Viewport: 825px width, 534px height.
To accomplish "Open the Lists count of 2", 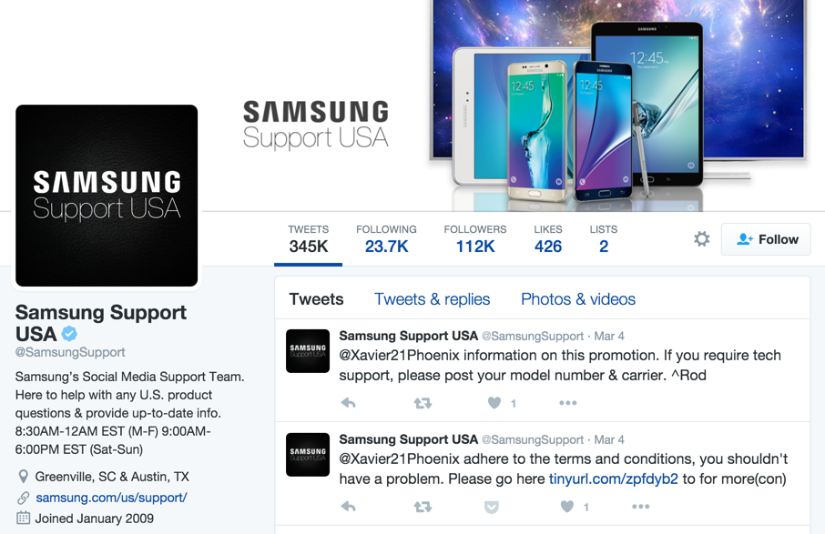I will 604,239.
